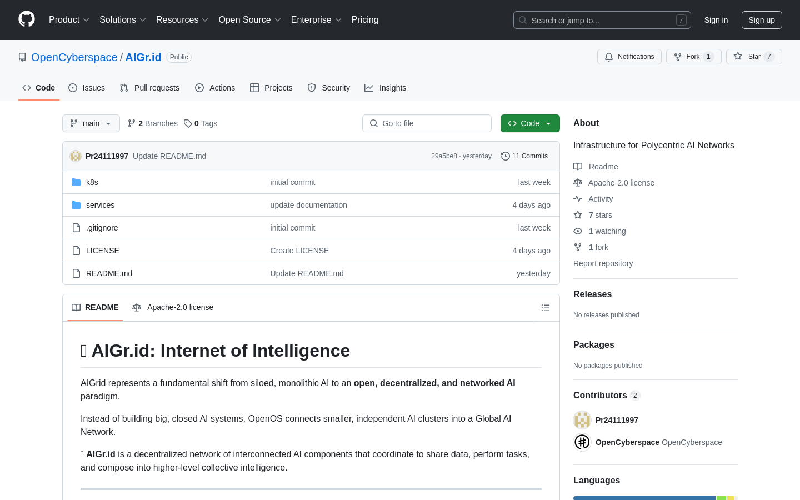Switch to the Actions tab
The width and height of the screenshot is (800, 500).
[215, 88]
